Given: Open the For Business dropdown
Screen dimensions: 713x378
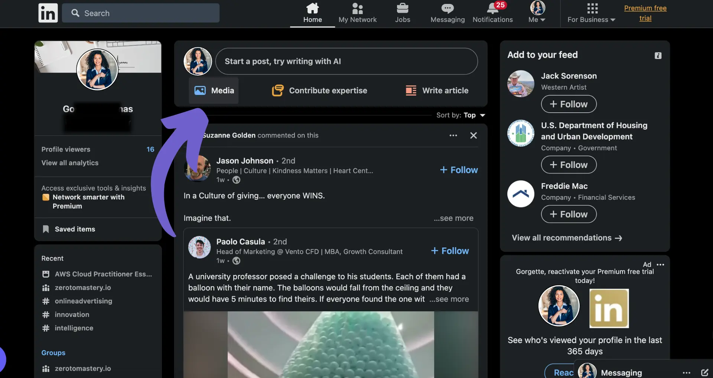Looking at the screenshot, I should [591, 13].
